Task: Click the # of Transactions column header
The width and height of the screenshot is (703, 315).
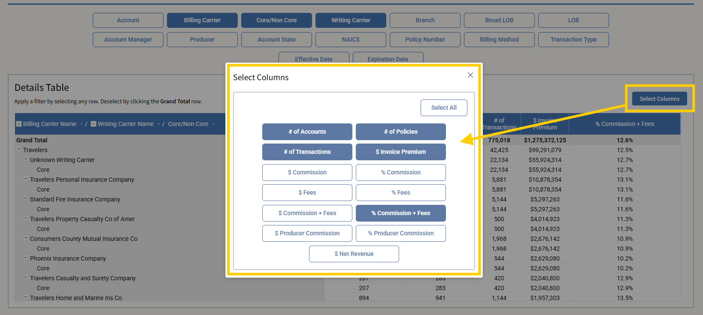Action: pyautogui.click(x=499, y=124)
